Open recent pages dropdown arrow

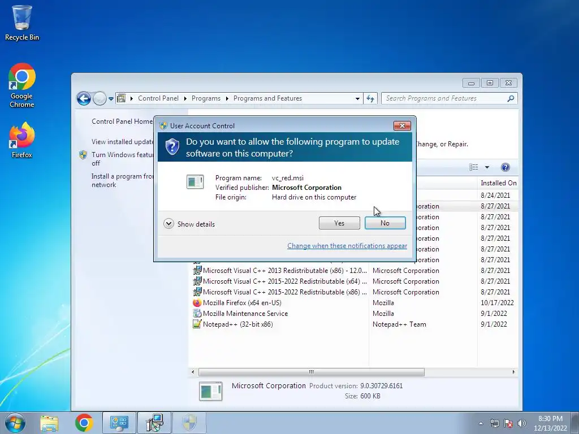pos(111,99)
